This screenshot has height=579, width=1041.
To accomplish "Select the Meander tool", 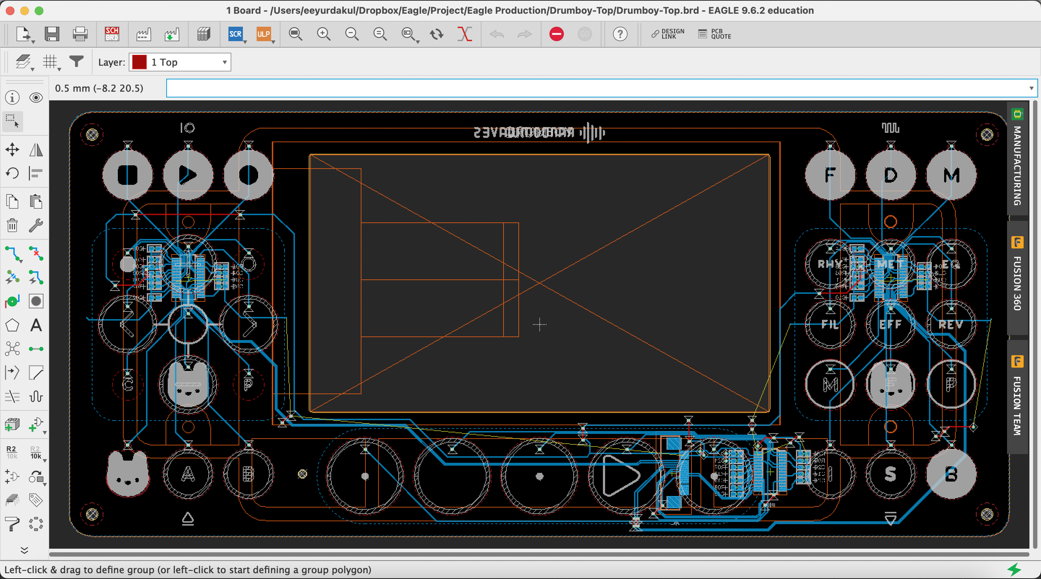I will click(36, 397).
